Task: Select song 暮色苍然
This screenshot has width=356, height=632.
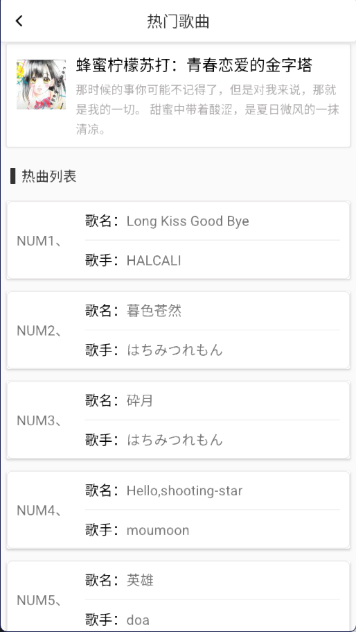Action: [x=154, y=311]
